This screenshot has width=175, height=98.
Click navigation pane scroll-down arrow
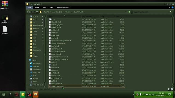pyautogui.click(x=45, y=87)
